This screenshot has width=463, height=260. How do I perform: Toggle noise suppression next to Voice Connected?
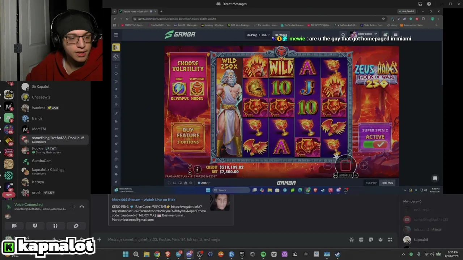[x=73, y=207]
